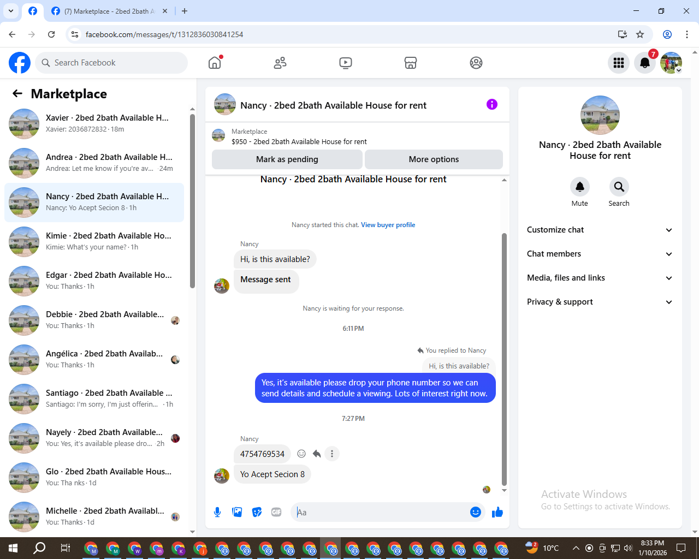Image resolution: width=699 pixels, height=559 pixels.
Task: Record a voice clip with microphone icon
Action: [x=217, y=512]
